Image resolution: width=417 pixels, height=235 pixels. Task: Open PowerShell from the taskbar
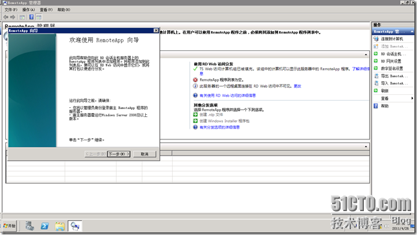(x=45, y=226)
